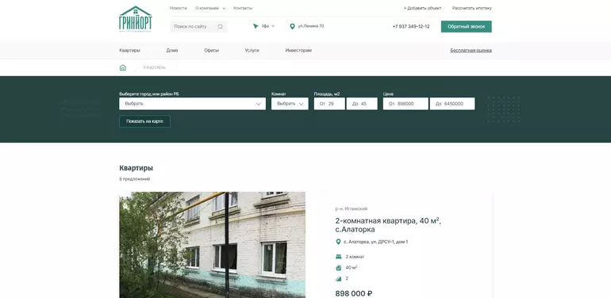Image resolution: width=611 pixels, height=298 pixels.
Task: Open the Дома menu item
Action: click(x=172, y=51)
